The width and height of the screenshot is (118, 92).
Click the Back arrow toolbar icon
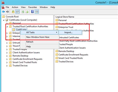pos(3,12)
